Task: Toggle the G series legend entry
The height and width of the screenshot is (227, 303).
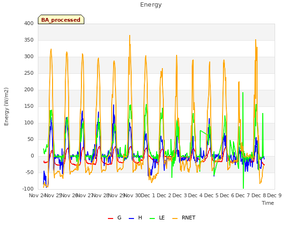Action: coord(115,218)
